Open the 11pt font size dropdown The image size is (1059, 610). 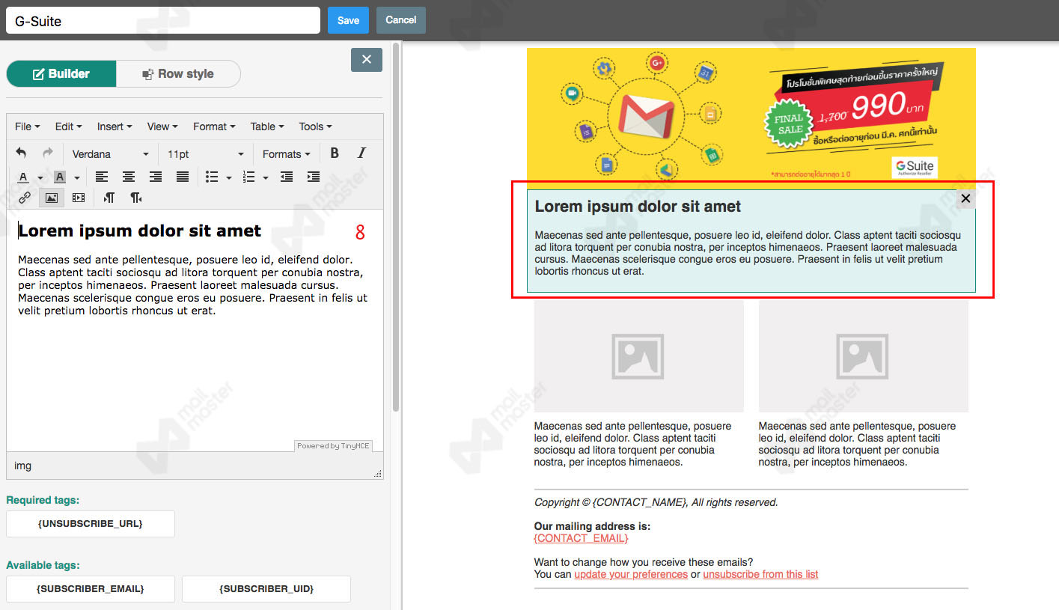coord(205,153)
